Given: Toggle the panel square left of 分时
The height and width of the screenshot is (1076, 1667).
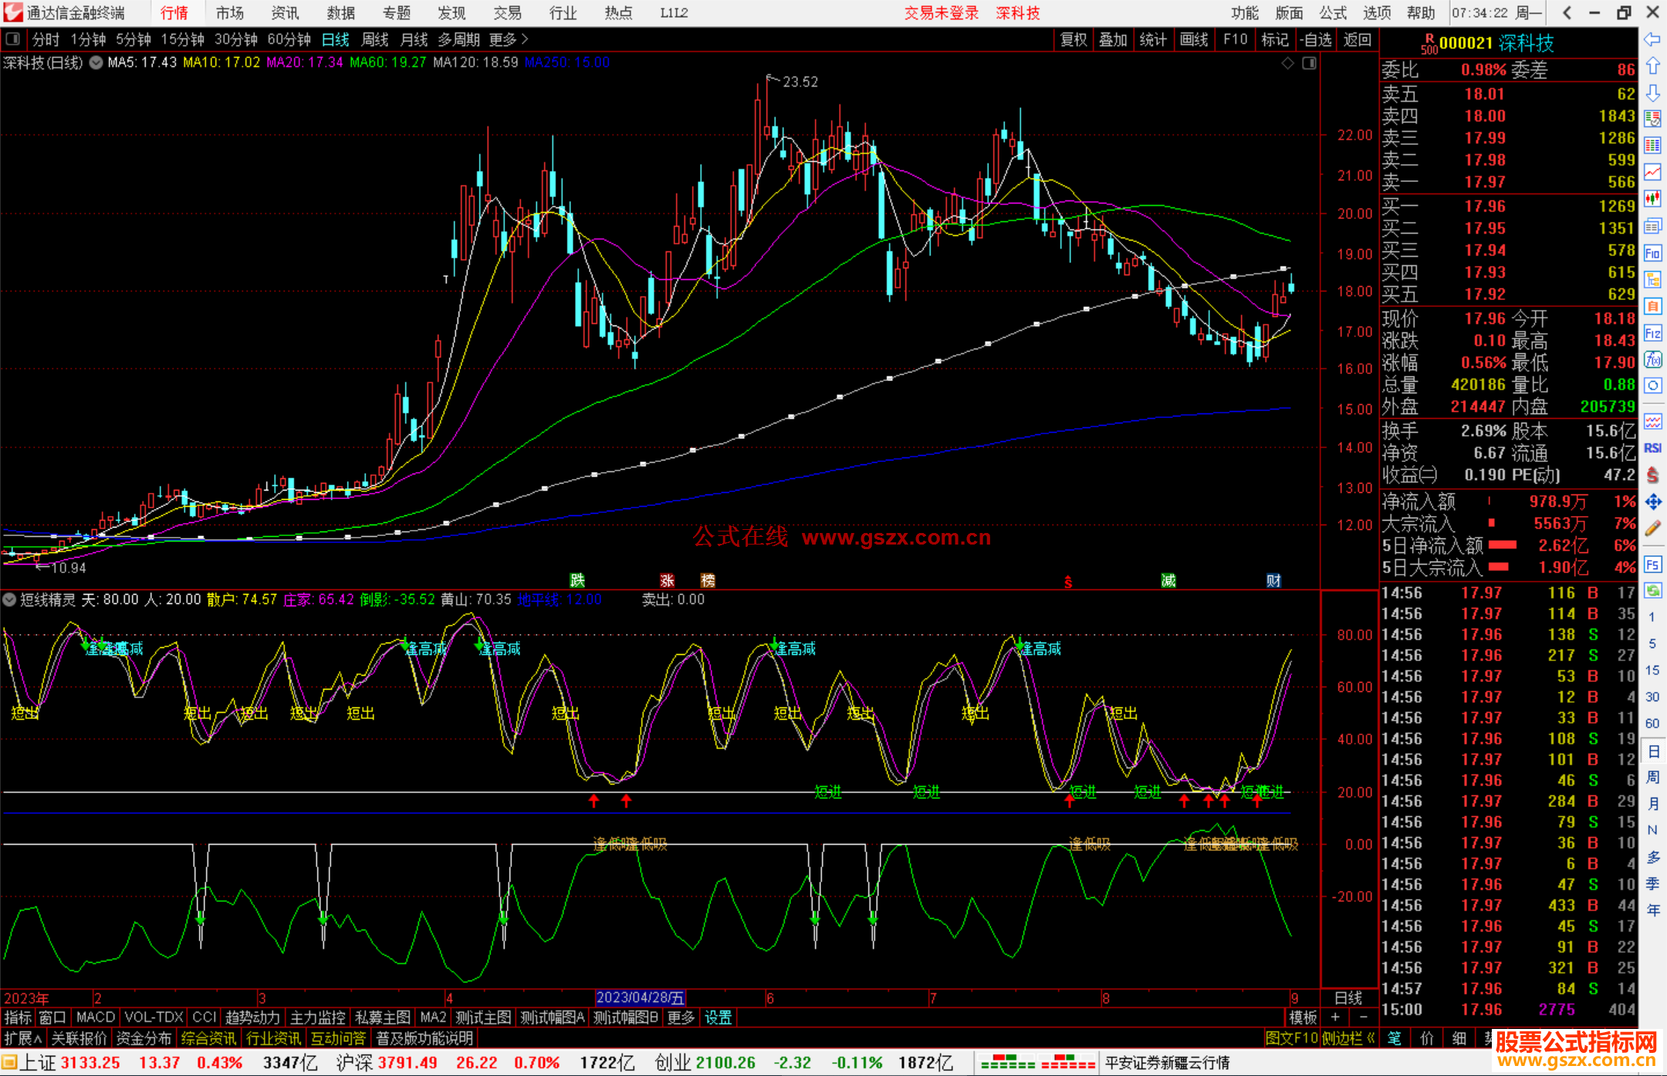Looking at the screenshot, I should click(x=12, y=39).
